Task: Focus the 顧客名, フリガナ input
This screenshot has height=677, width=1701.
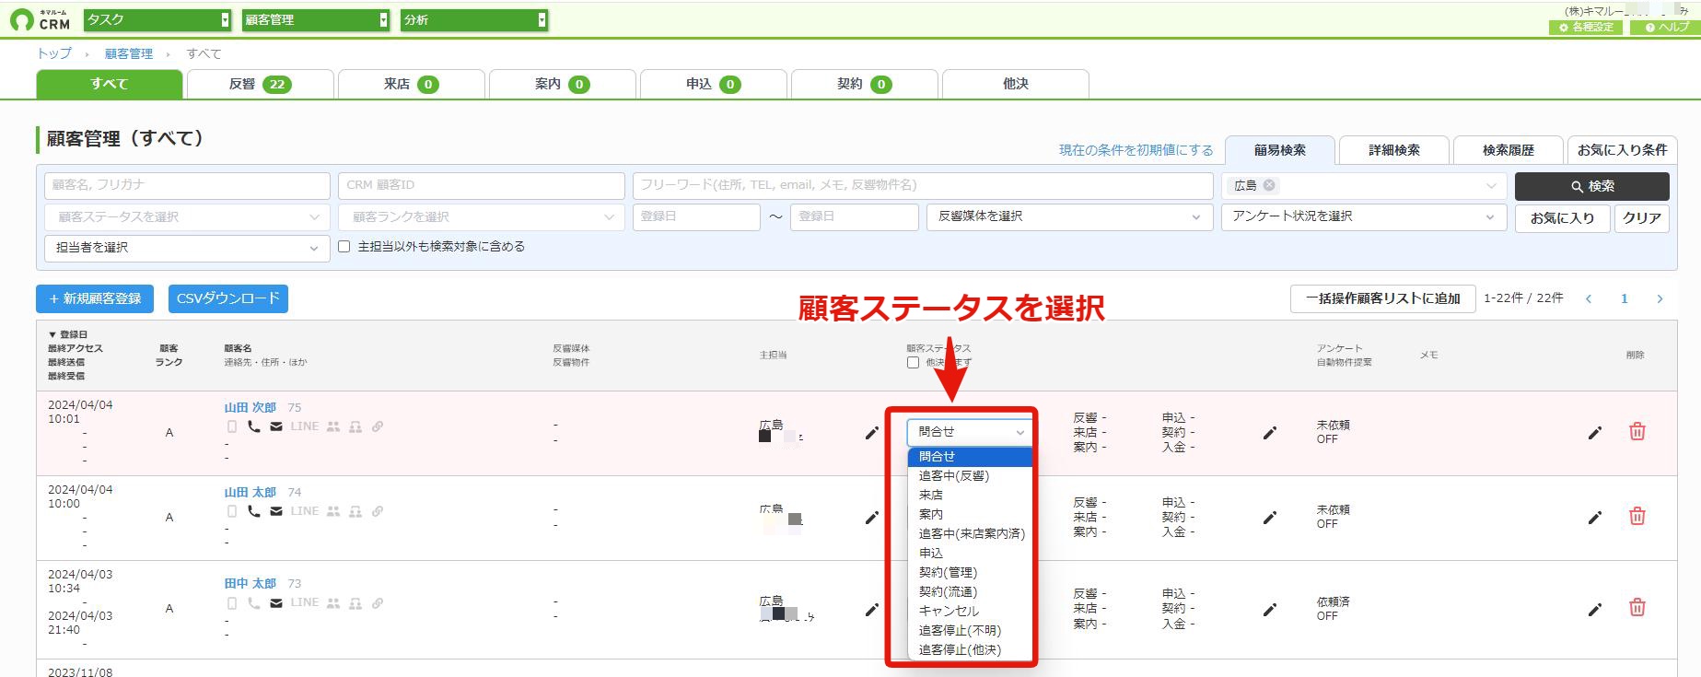Action: tap(187, 185)
